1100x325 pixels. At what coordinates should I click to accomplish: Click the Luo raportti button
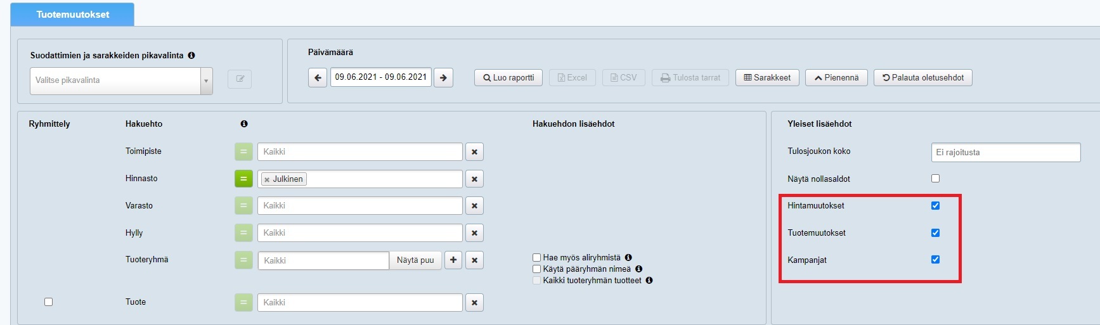point(508,78)
